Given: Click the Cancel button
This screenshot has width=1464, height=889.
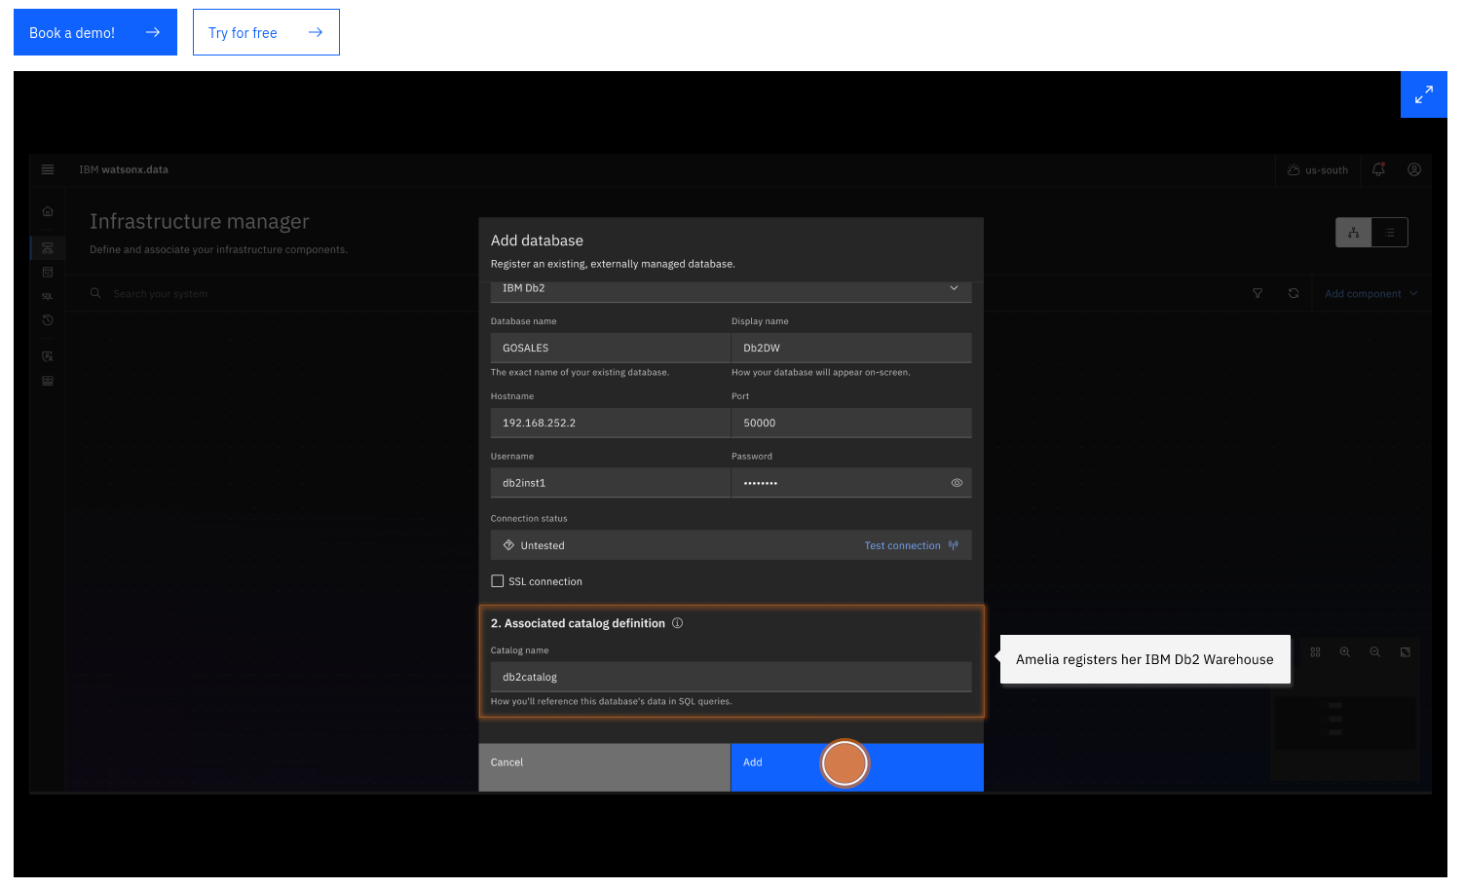Looking at the screenshot, I should coord(604,767).
